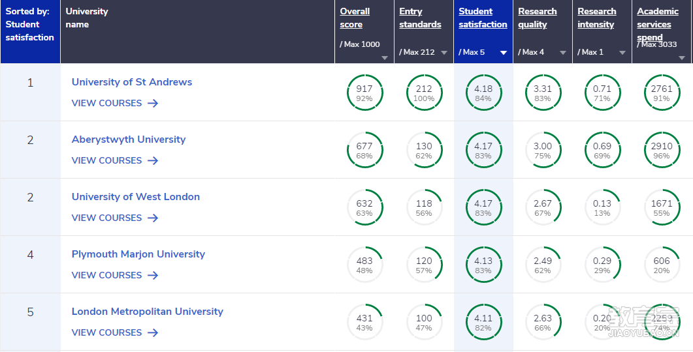Image resolution: width=693 pixels, height=352 pixels.
Task: Click St Andrews research intensity 0.71 gauge
Action: point(602,93)
